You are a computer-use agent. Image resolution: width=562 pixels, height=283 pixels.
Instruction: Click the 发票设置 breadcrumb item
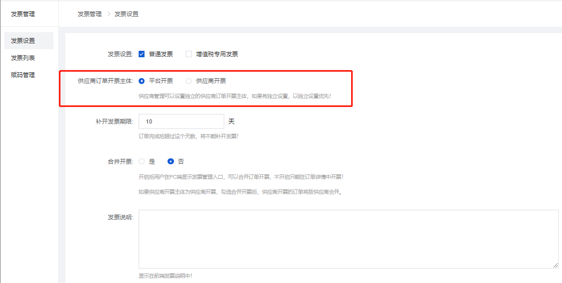point(126,14)
